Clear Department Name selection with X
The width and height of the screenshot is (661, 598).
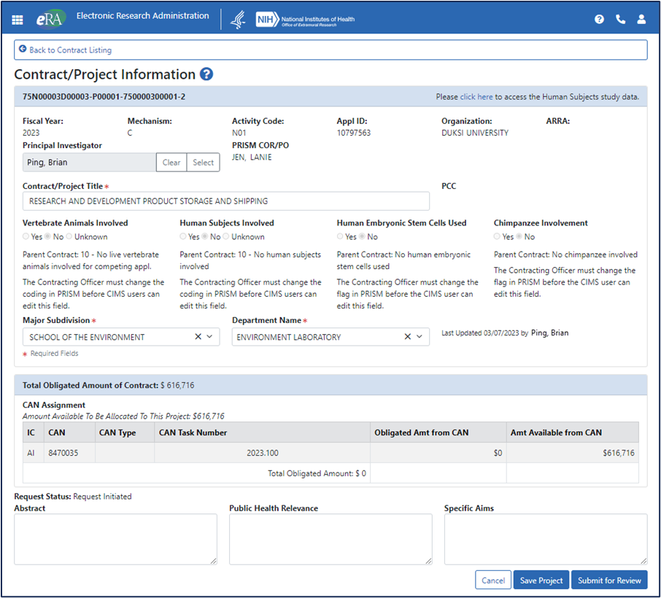408,337
